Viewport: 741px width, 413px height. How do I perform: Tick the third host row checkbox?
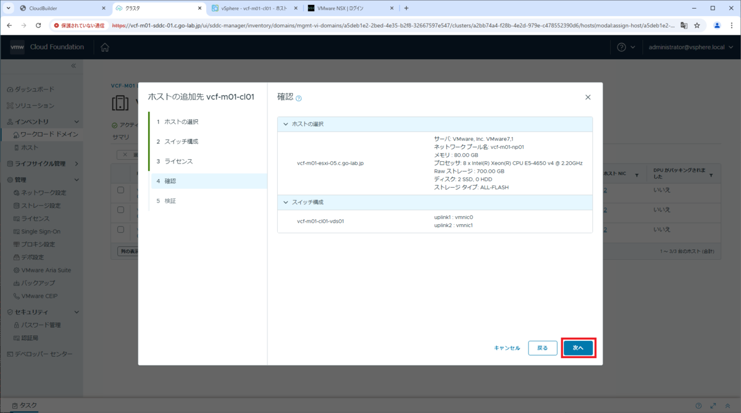pyautogui.click(x=121, y=230)
